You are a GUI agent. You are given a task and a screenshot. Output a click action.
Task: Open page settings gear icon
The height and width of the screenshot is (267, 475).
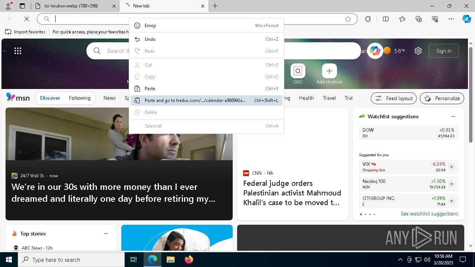[x=418, y=51]
